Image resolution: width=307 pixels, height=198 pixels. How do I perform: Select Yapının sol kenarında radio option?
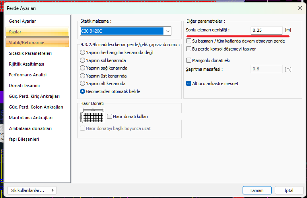(83, 60)
